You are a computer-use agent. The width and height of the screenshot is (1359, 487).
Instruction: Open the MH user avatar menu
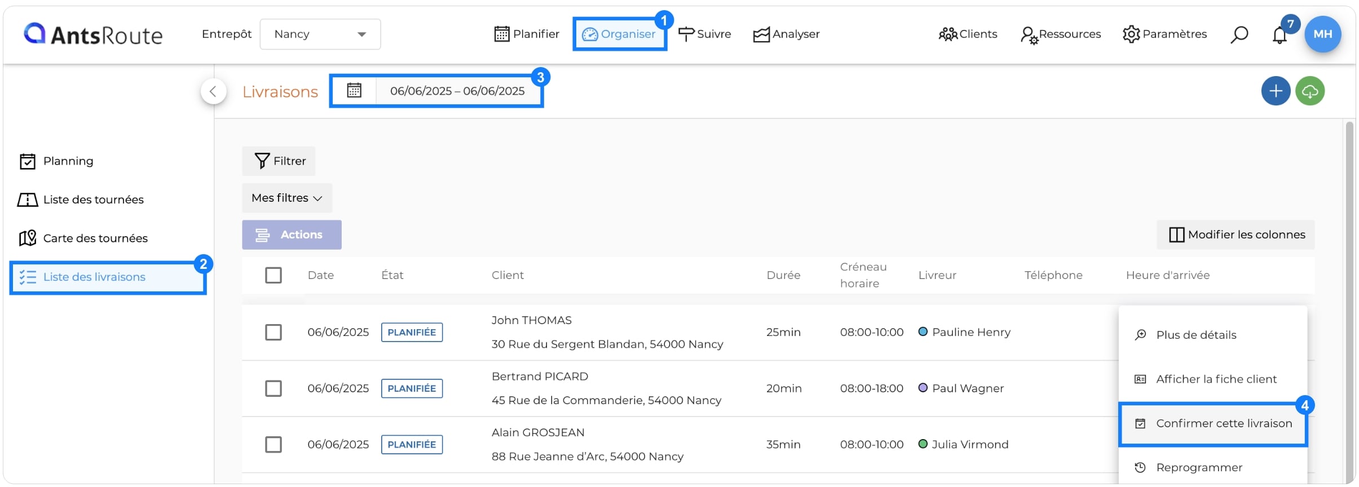click(1322, 34)
